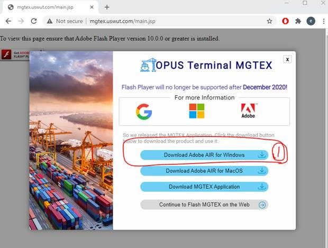Maximize the browser window
The image size is (328, 248).
(x=305, y=3)
